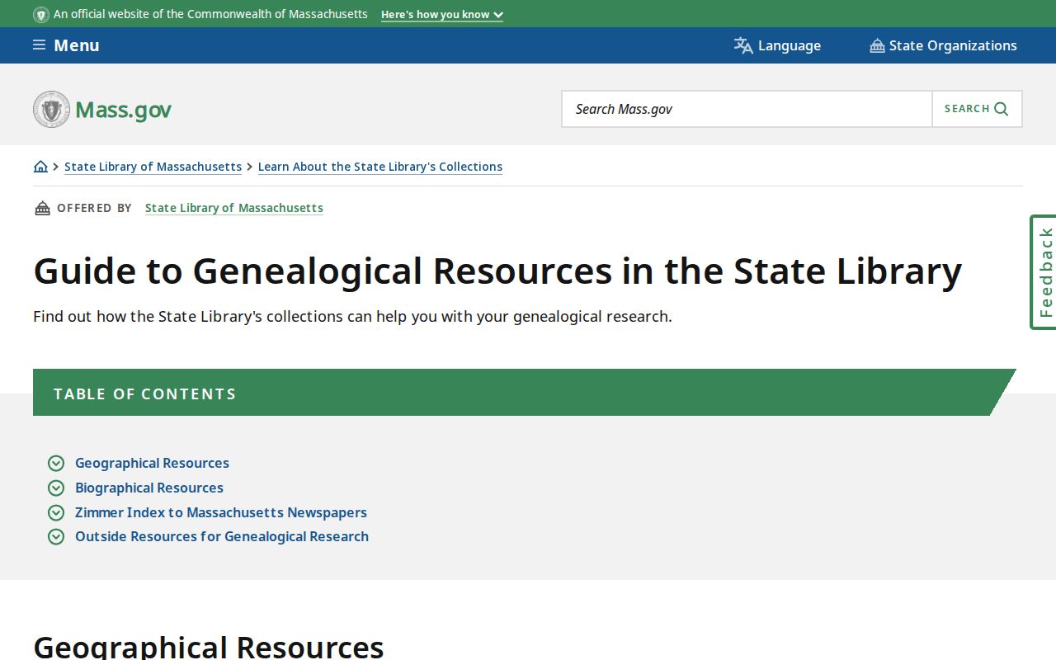This screenshot has width=1056, height=660.
Task: Jump to Outside Resources for Genealogical Research
Action: tap(222, 536)
